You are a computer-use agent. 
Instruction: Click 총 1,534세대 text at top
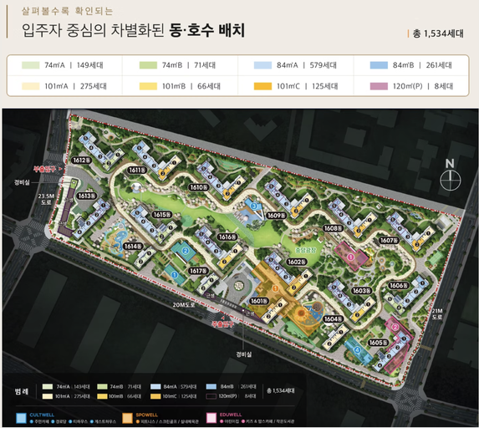[438, 33]
